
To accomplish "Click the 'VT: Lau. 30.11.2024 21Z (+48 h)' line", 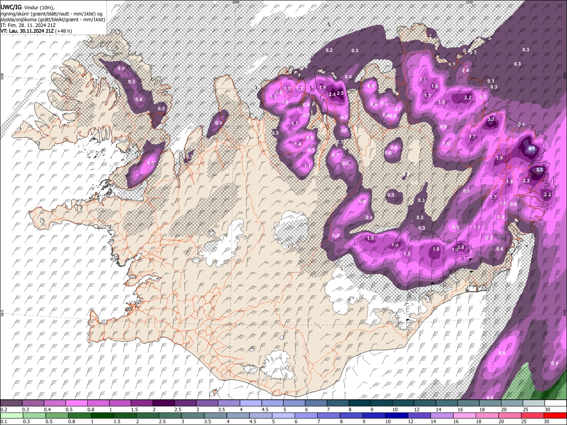I will [36, 31].
